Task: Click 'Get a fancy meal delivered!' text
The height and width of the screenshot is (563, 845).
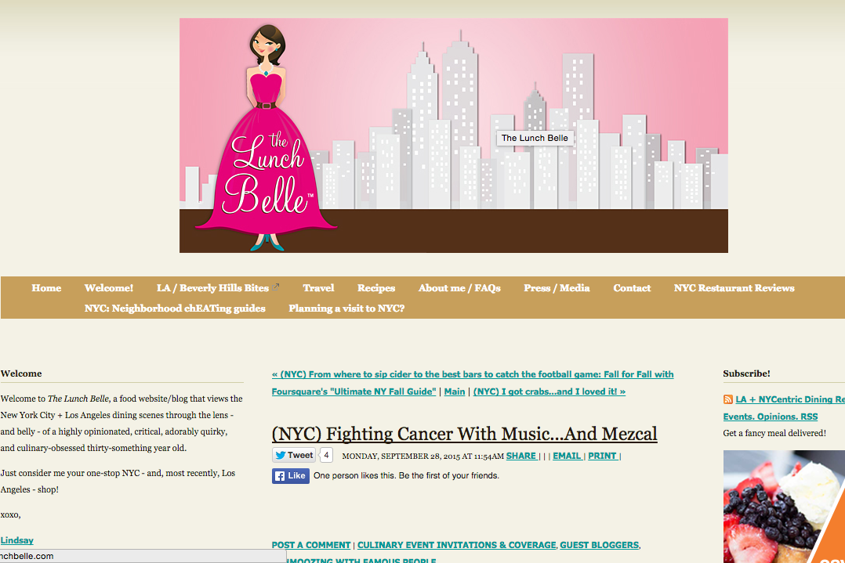Action: (x=774, y=433)
